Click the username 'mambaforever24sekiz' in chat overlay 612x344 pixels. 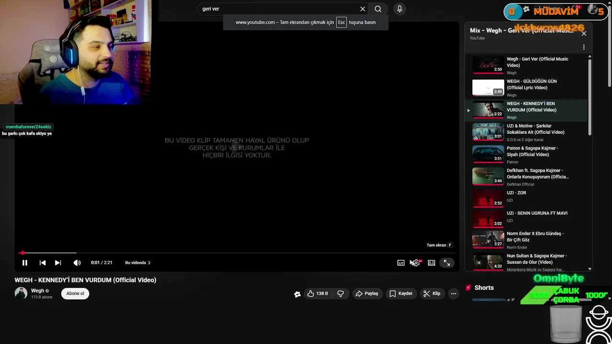pos(28,127)
